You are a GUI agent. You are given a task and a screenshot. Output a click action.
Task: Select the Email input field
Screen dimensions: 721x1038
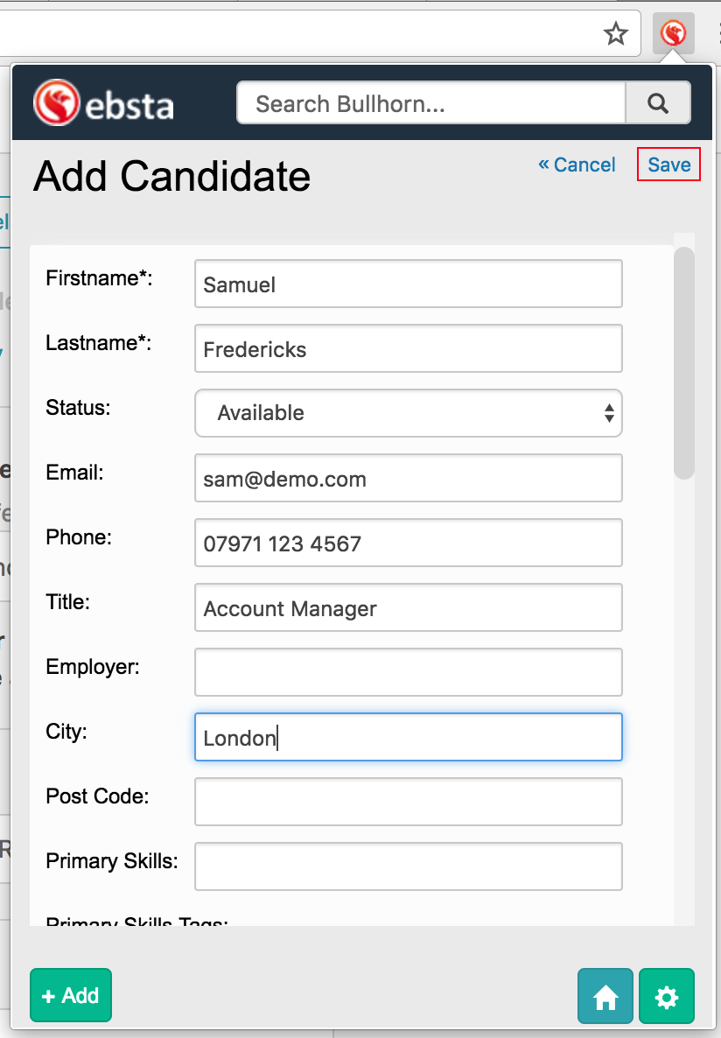coord(408,478)
